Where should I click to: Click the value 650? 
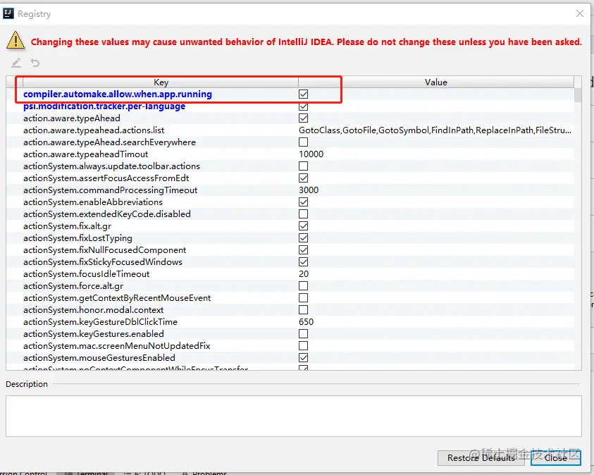click(306, 322)
